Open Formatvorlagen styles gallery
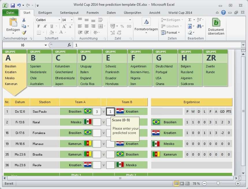Screen dimensions: 248x189 [x=146, y=26]
